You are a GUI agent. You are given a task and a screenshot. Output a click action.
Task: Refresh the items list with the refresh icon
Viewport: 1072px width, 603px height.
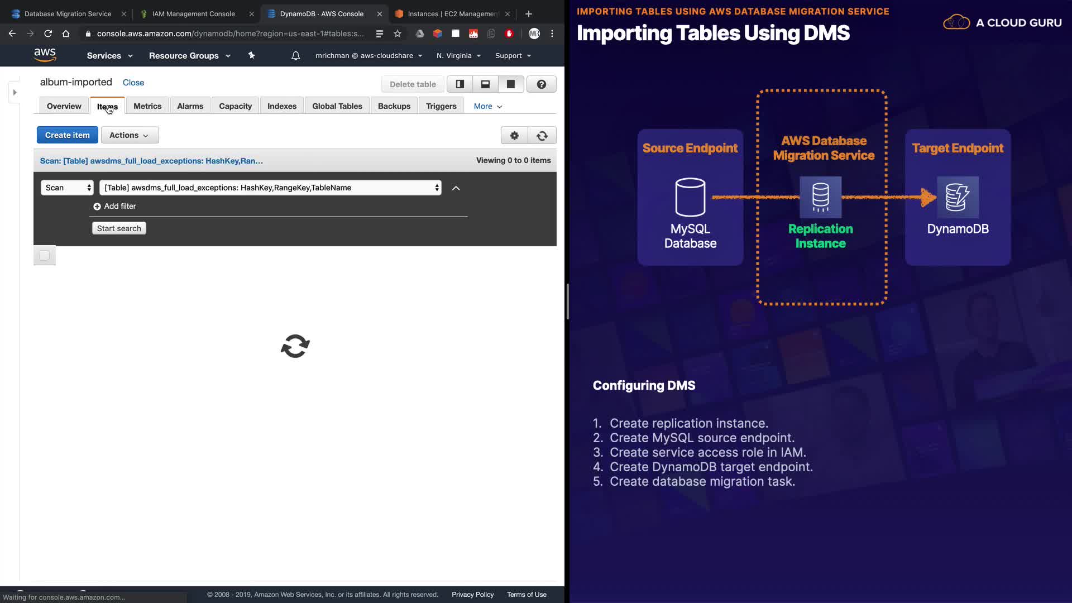542,136
